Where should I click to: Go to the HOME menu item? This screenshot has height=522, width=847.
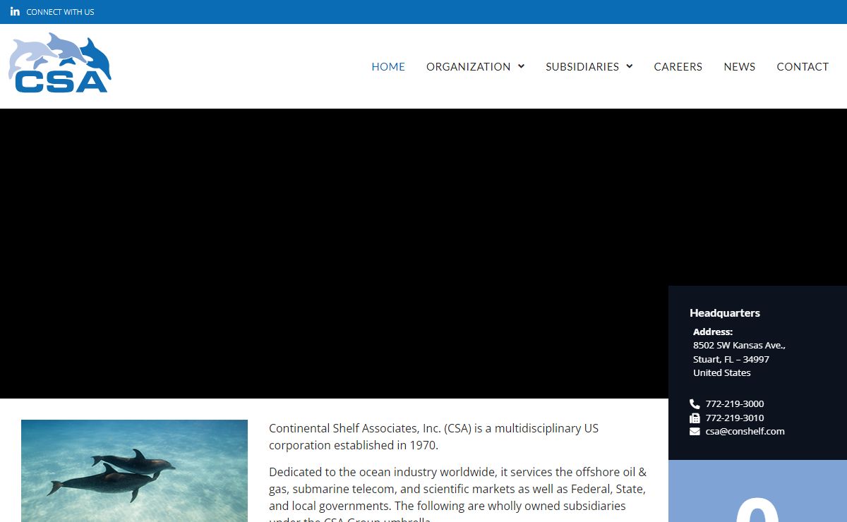coord(388,66)
